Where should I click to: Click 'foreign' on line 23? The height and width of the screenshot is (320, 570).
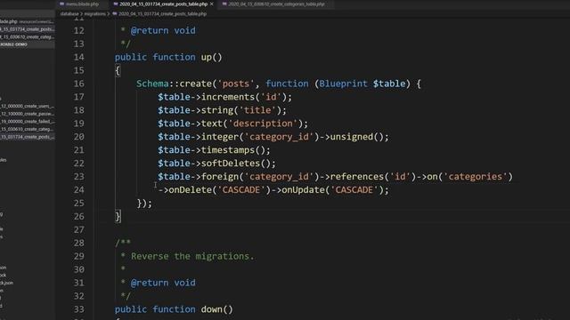click(220, 177)
